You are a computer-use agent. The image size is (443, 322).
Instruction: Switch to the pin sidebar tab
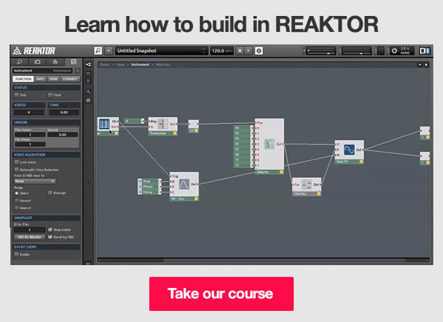pyautogui.click(x=55, y=62)
